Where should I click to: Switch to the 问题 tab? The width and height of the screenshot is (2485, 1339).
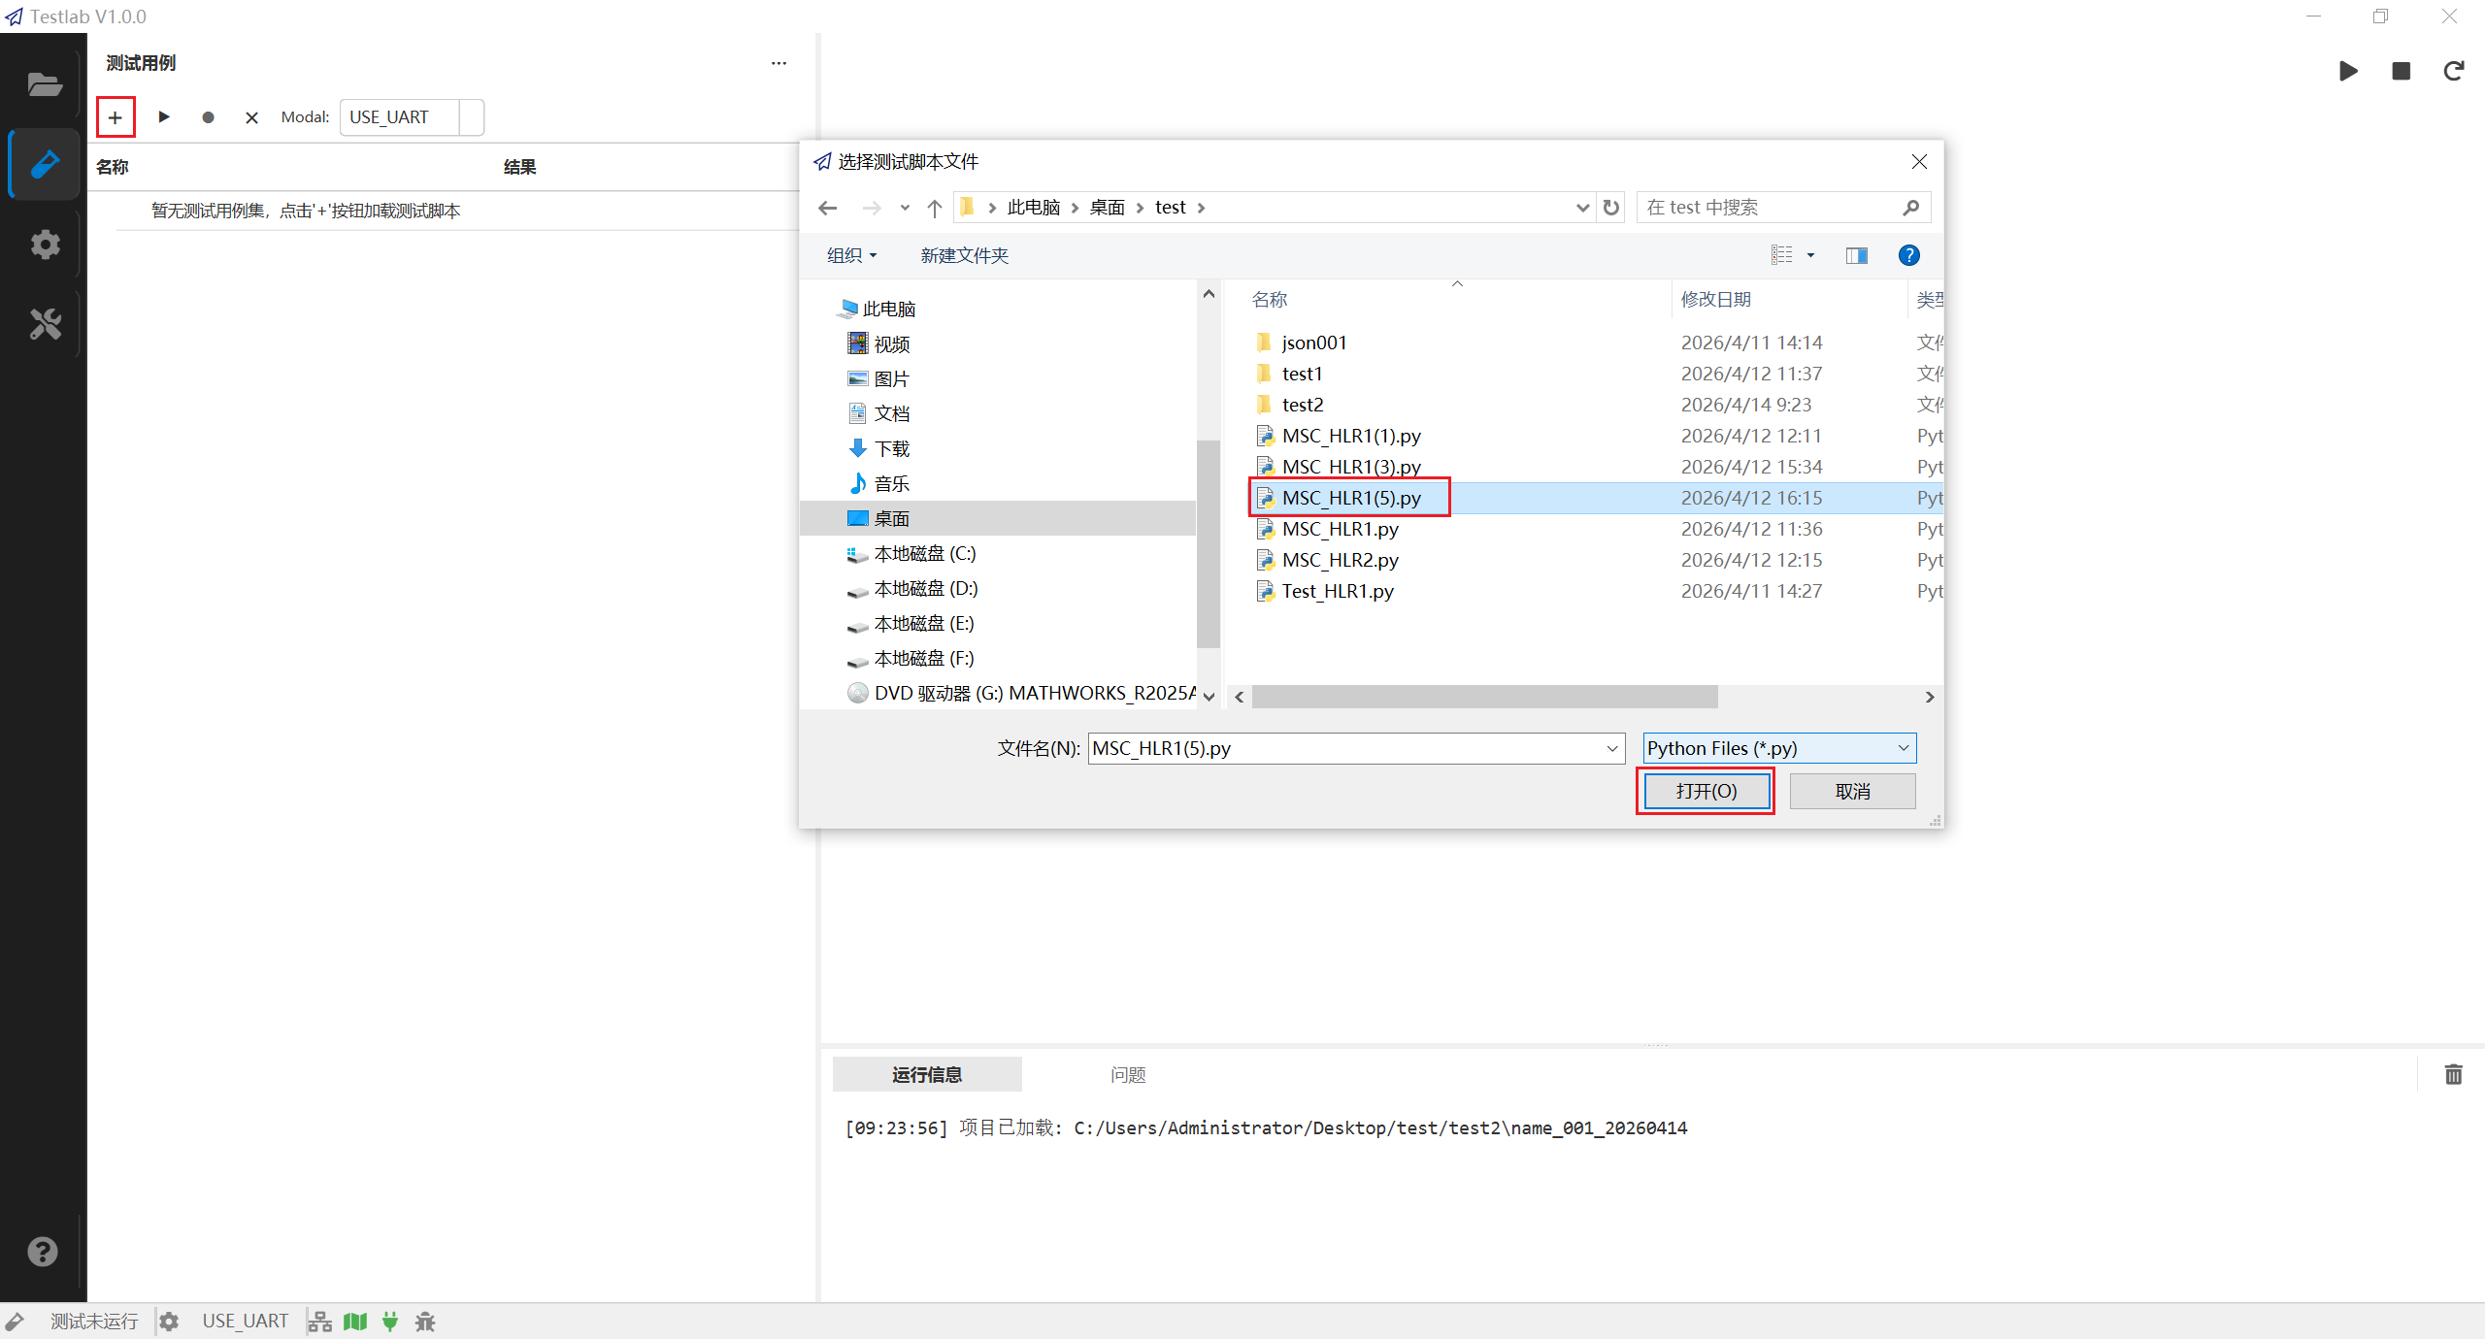click(1128, 1074)
